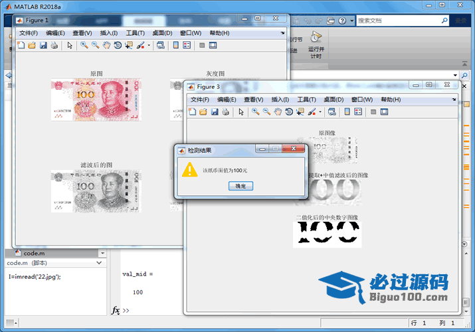Insert Colorbar icon in Figure 3 toolbar

pos(347,112)
